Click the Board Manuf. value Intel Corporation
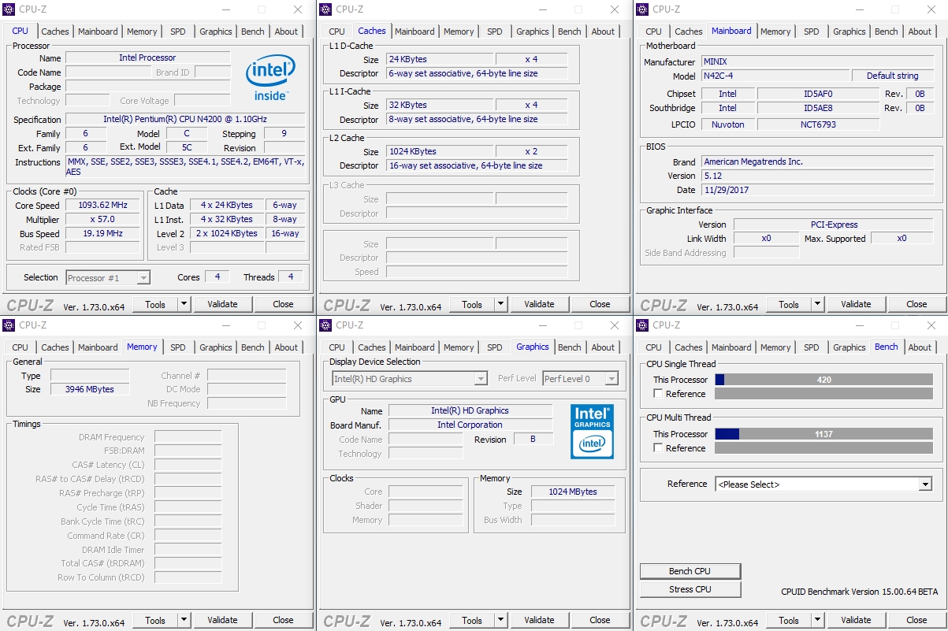Viewport: 948px width, 631px height. tap(470, 425)
